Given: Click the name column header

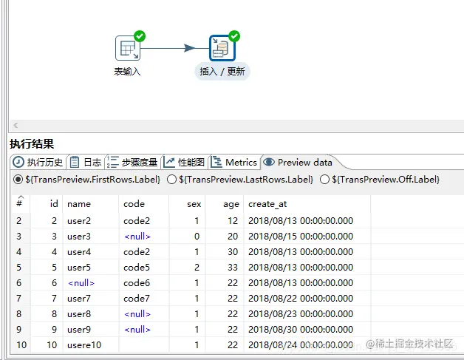Looking at the screenshot, I should [x=91, y=204].
